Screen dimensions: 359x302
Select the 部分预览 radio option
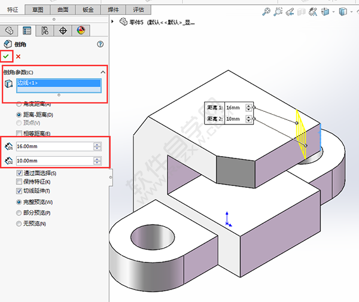point(19,213)
